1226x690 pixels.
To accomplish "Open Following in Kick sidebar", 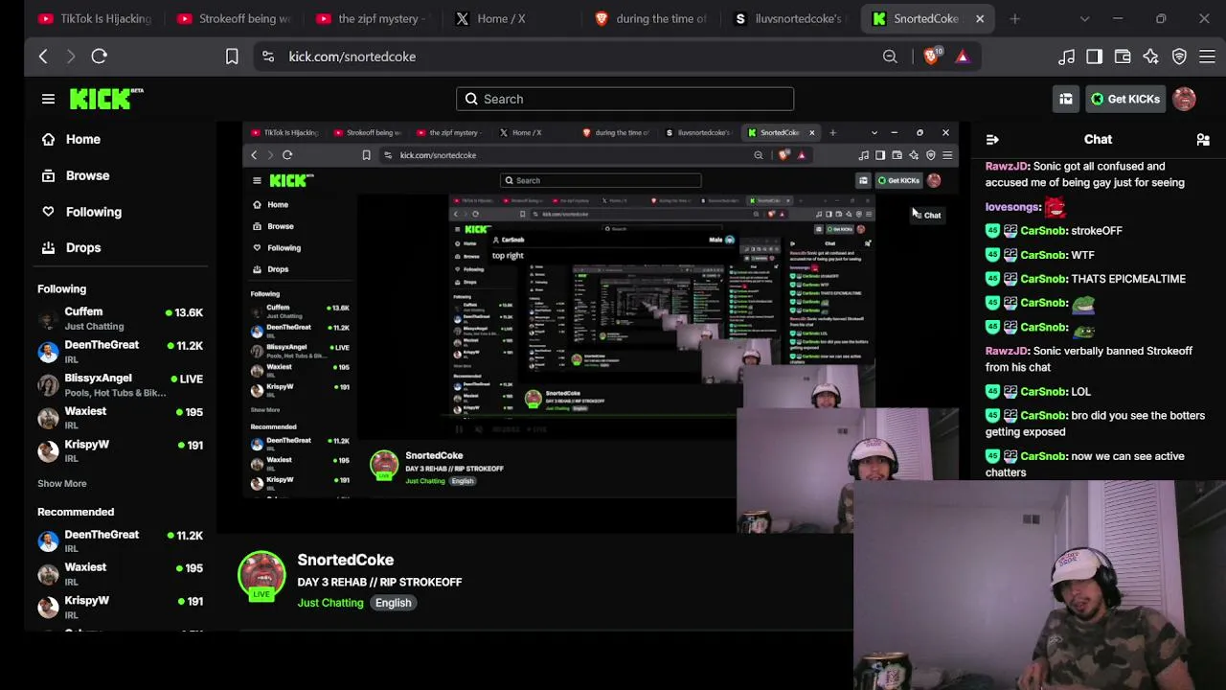I will [94, 212].
